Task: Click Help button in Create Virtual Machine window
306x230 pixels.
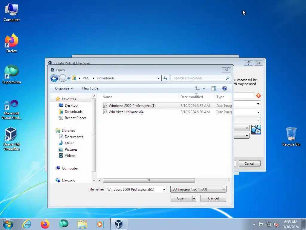Action: click(x=248, y=63)
